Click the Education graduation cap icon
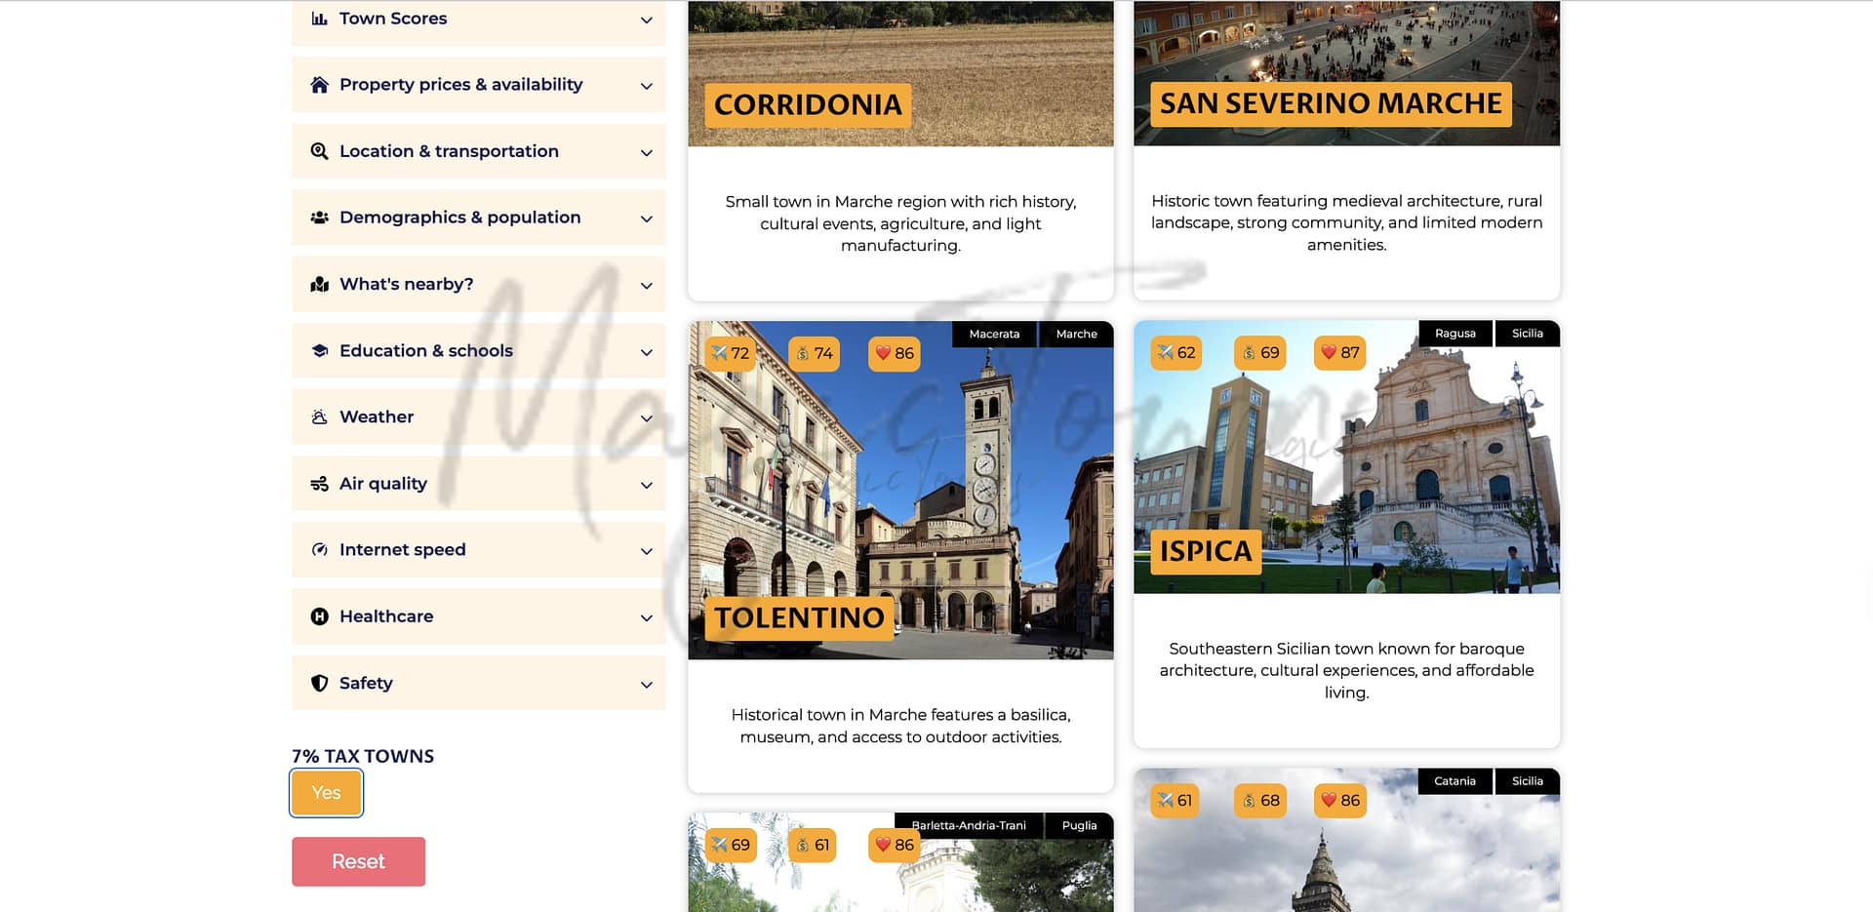Viewport: 1873px width, 912px height. coord(319,351)
